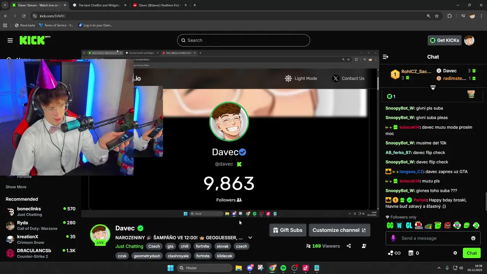Insert the red angry face emote
This screenshot has height=274, width=487.
click(x=447, y=225)
